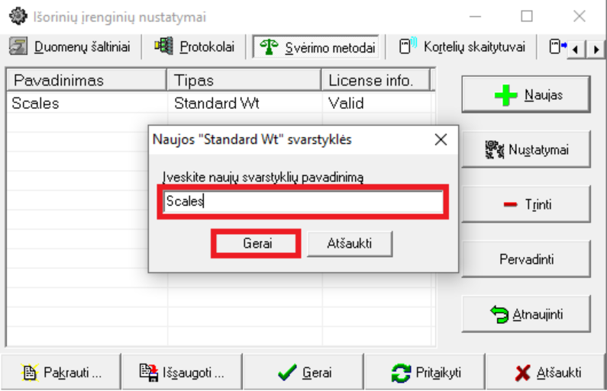
Task: Click the Išsaugoti floppy disk icon
Action: coord(148,373)
